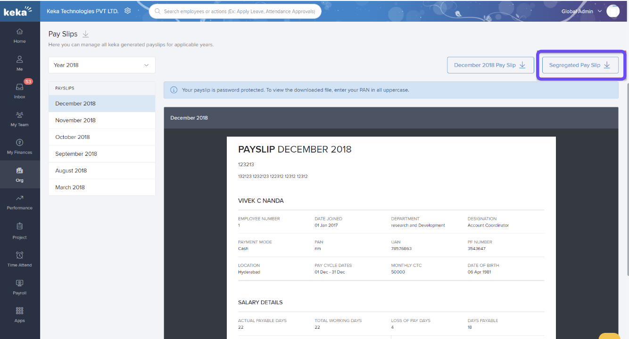Screen dimensions: 629x339
Task: Expand the Year 2018 dropdown
Action: [102, 65]
